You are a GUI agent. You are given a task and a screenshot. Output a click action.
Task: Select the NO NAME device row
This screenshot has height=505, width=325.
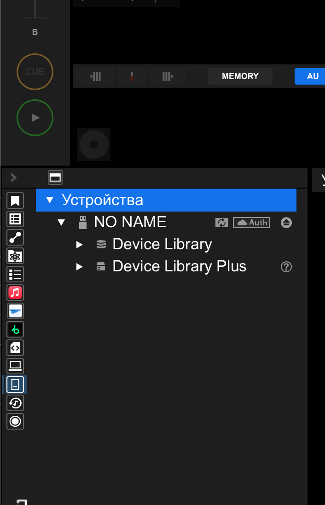pyautogui.click(x=166, y=222)
